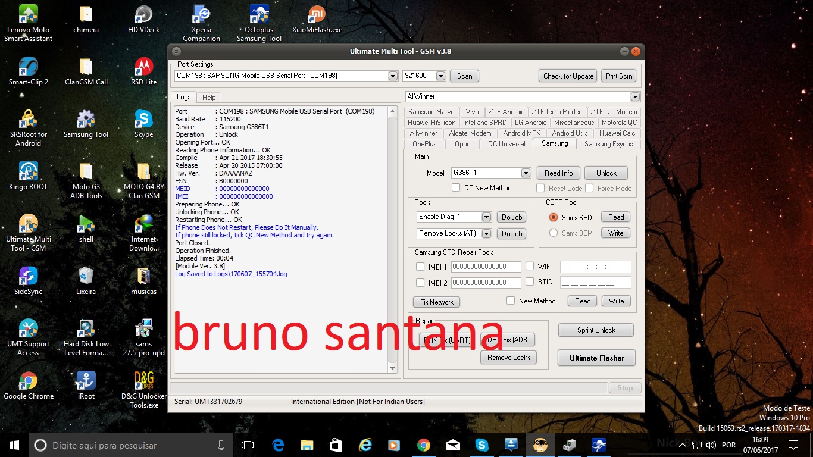
Task: Select the LG Android tab
Action: tap(530, 123)
